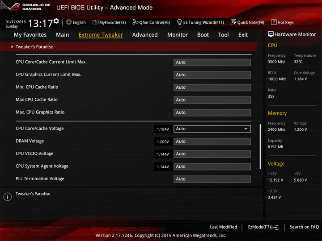
Task: Open CPU Core/Cache Voltage dropdown arrow
Action: click(246, 129)
